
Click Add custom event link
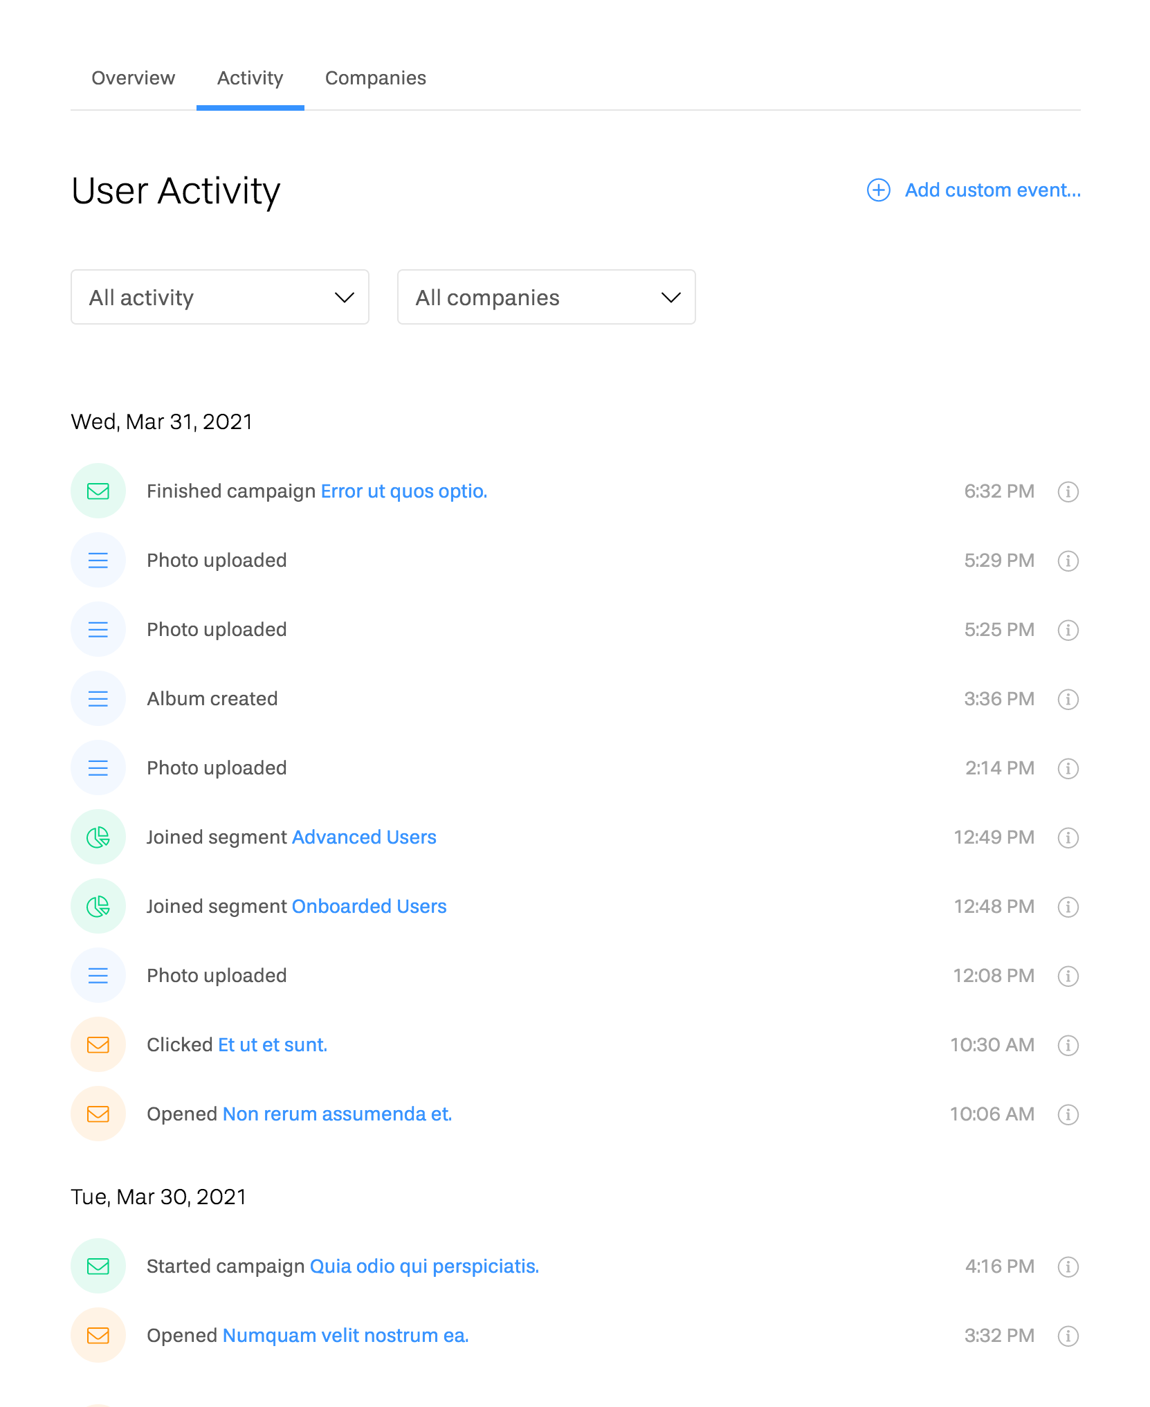click(x=992, y=190)
